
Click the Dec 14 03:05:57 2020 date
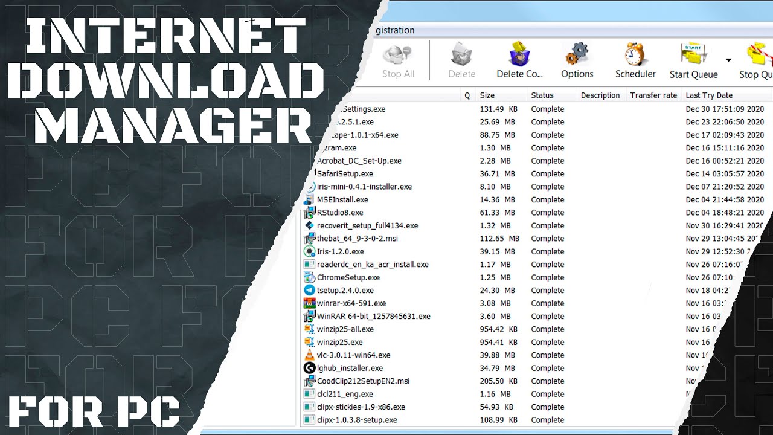725,173
